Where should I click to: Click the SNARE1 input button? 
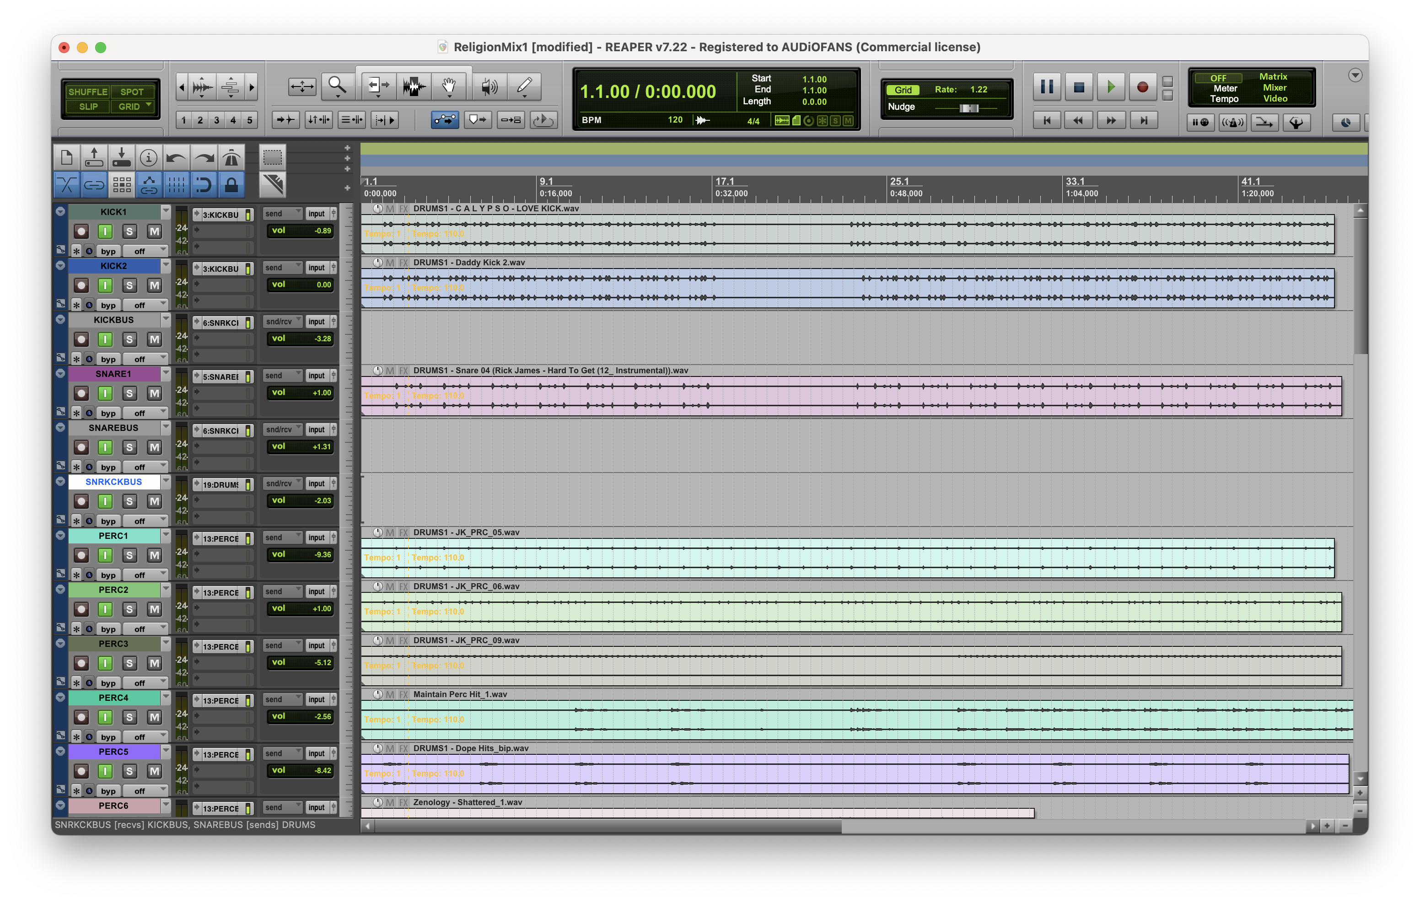coord(317,376)
